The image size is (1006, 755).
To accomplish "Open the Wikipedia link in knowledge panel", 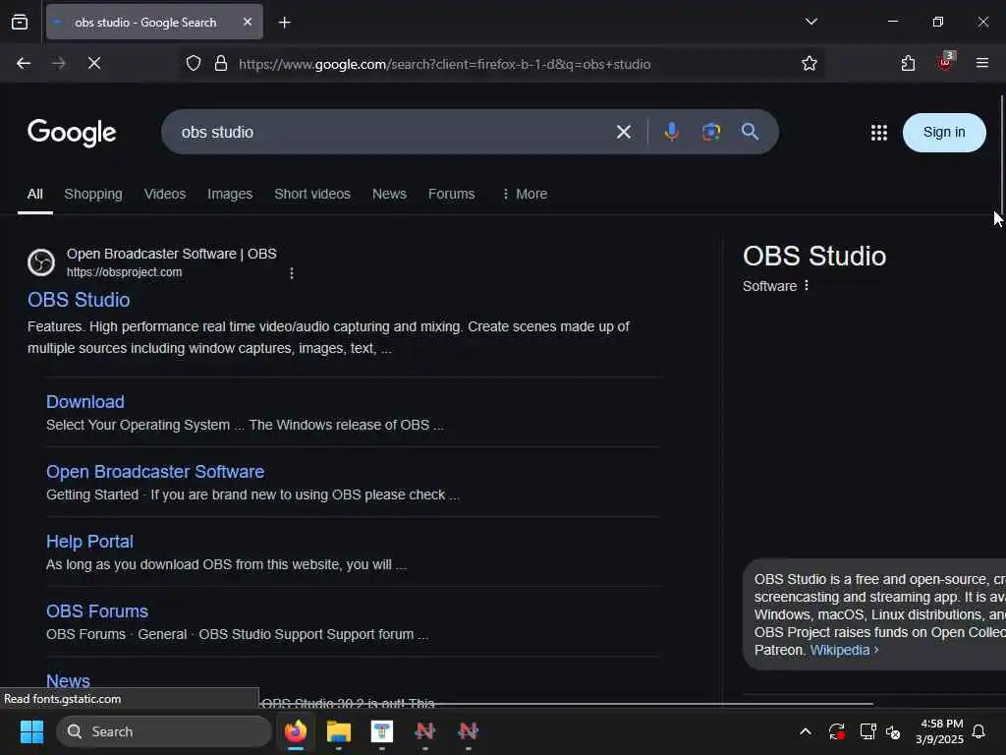I will 840,650.
